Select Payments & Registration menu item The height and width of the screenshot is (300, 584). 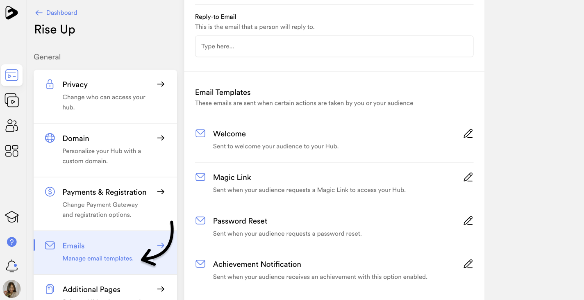(105, 204)
